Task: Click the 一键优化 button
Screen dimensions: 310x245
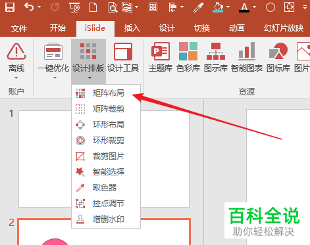Action: click(x=53, y=60)
